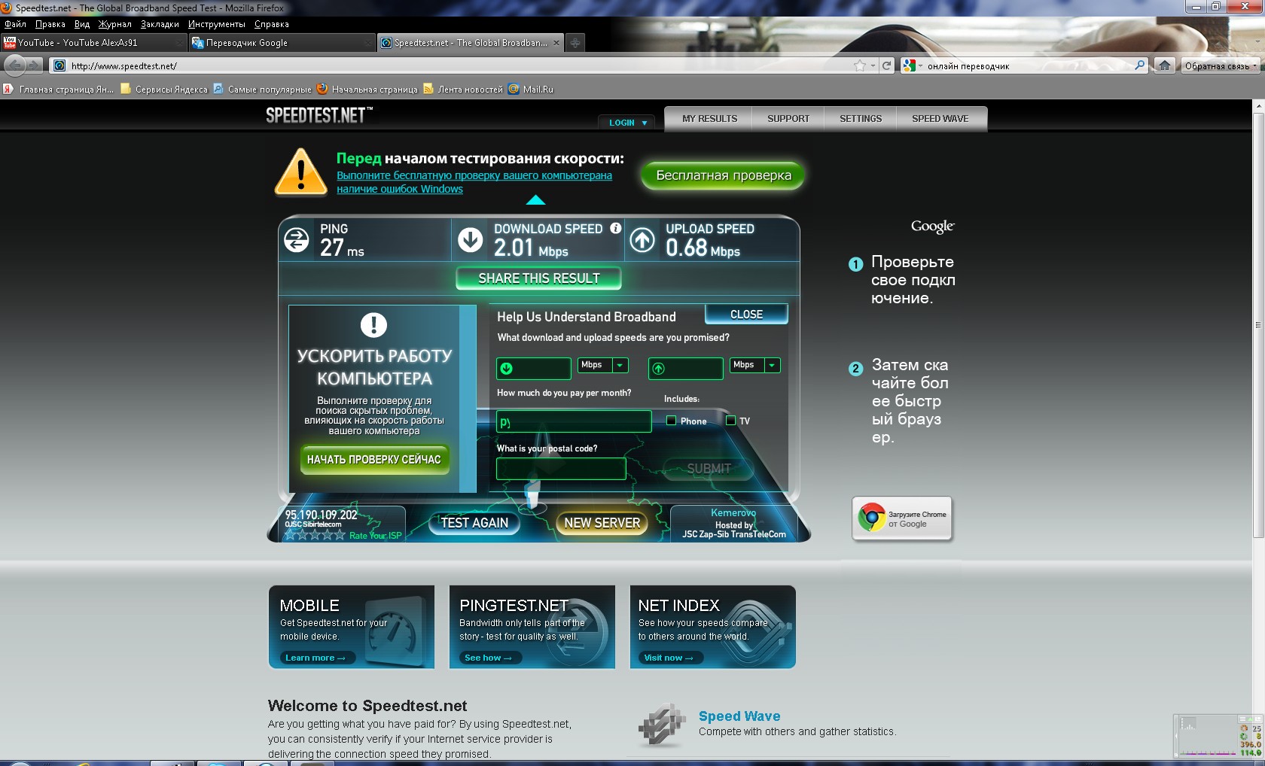Close the Help Us Understand Broadband panel
Screen dimensions: 1265x766
(x=746, y=314)
